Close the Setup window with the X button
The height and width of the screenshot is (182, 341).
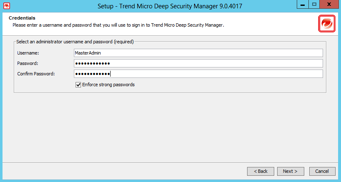click(x=329, y=4)
